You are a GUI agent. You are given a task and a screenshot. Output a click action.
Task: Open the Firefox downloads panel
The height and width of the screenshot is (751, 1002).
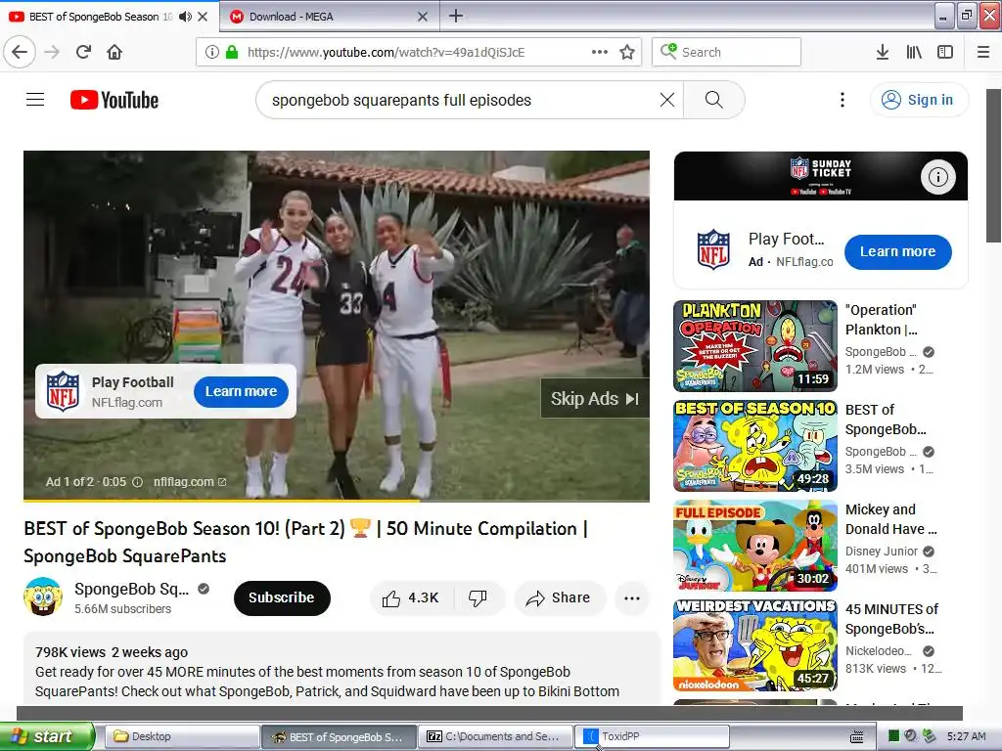pyautogui.click(x=883, y=52)
